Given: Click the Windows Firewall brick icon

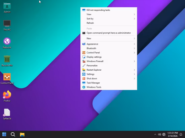Looking at the screenshot, I should (x=84, y=61).
